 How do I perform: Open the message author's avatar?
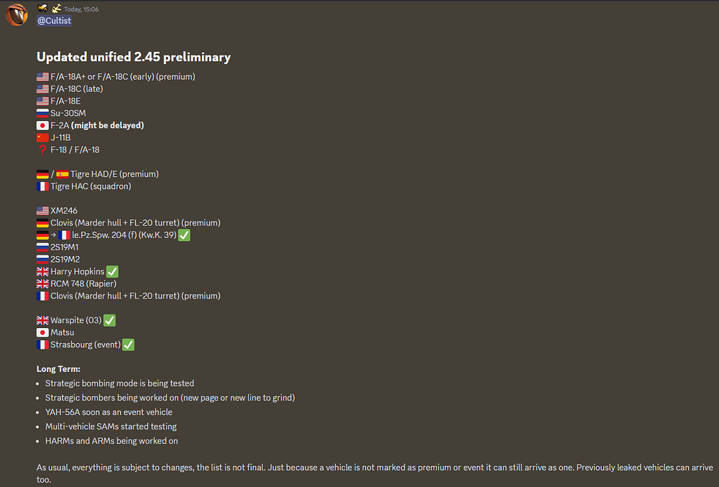[17, 14]
